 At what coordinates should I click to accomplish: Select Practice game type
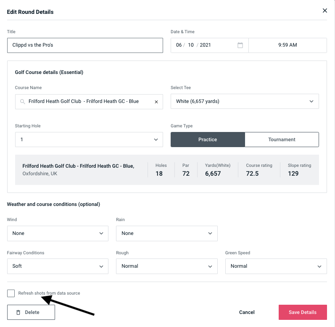pos(208,140)
